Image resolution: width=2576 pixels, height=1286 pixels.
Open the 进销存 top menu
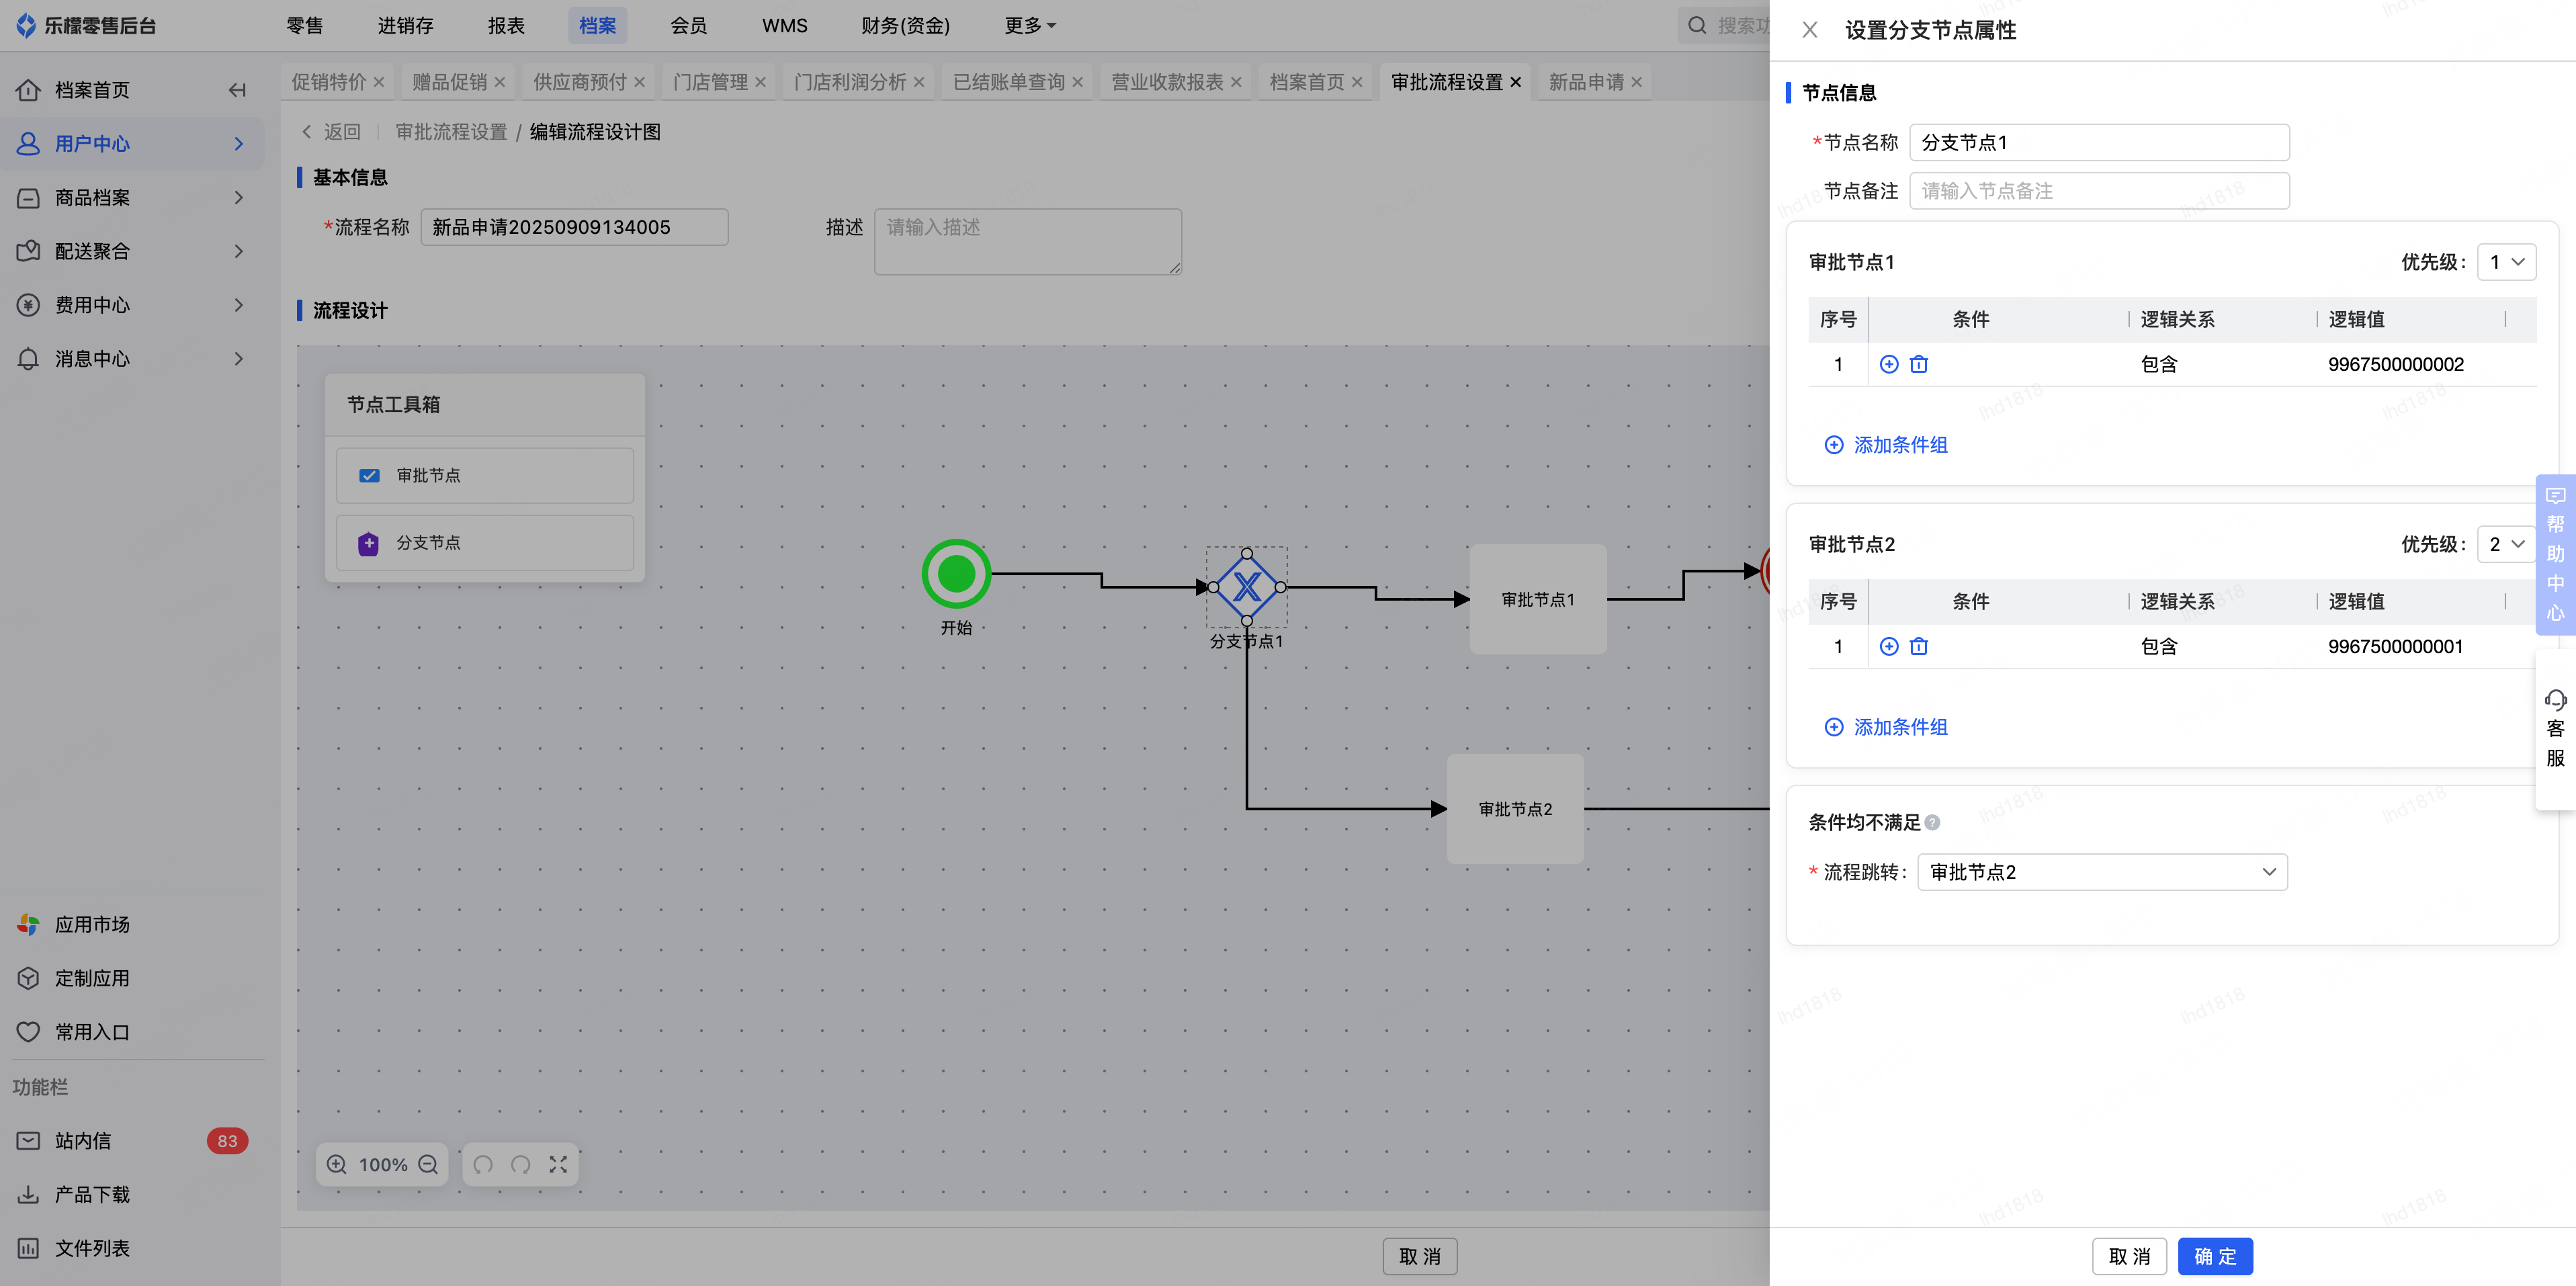pyautogui.click(x=405, y=25)
